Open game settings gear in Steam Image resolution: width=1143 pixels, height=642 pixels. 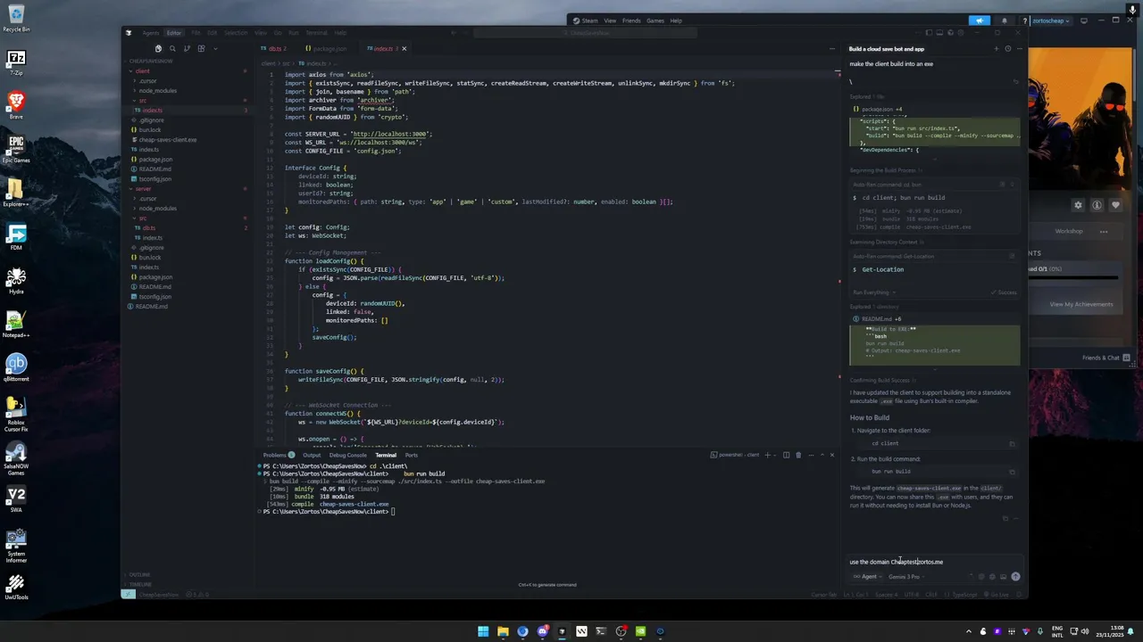(x=1078, y=205)
